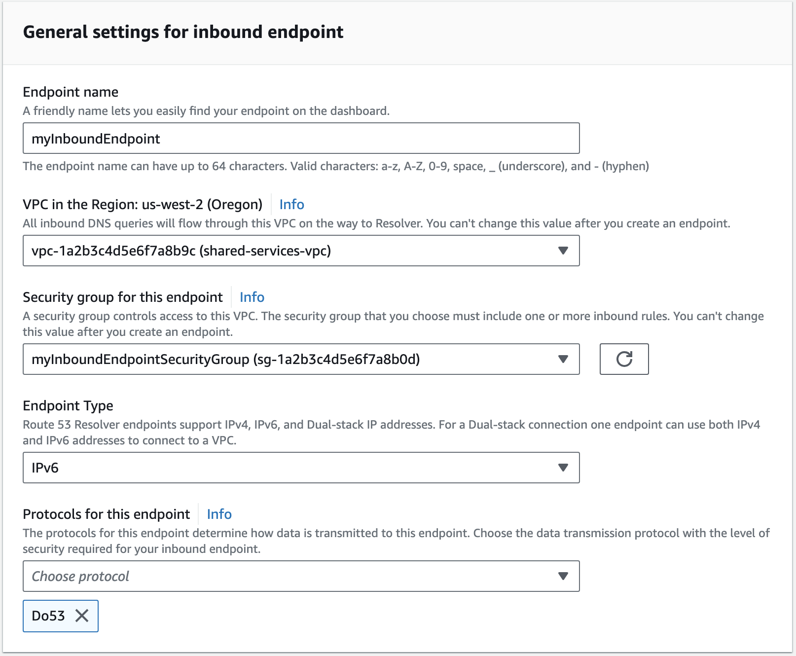The image size is (796, 656).
Task: Select the Do53 protocol chip
Action: coord(47,616)
